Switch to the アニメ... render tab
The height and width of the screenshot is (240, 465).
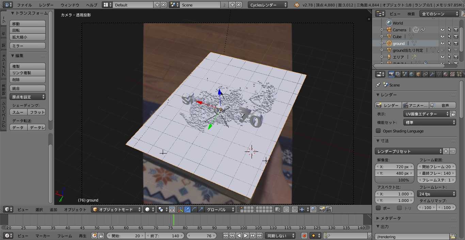click(x=415, y=105)
